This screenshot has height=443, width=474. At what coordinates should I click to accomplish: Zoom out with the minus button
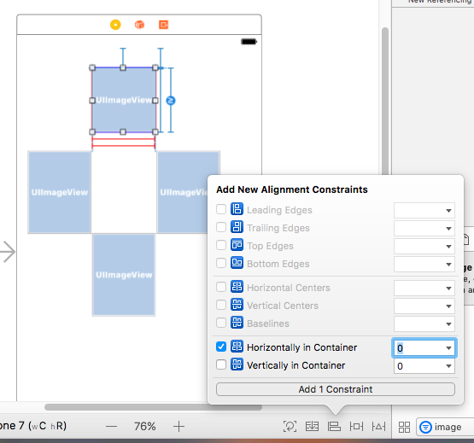coord(112,427)
